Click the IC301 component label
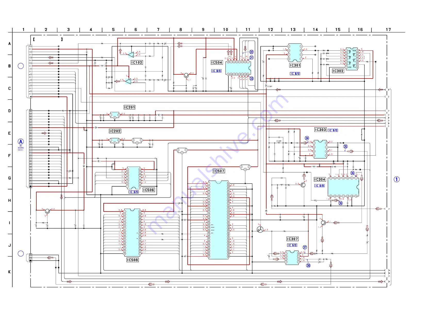This screenshot has height=325, width=433. (295, 65)
